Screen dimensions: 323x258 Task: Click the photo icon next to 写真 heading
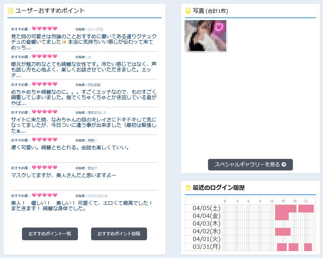188,11
